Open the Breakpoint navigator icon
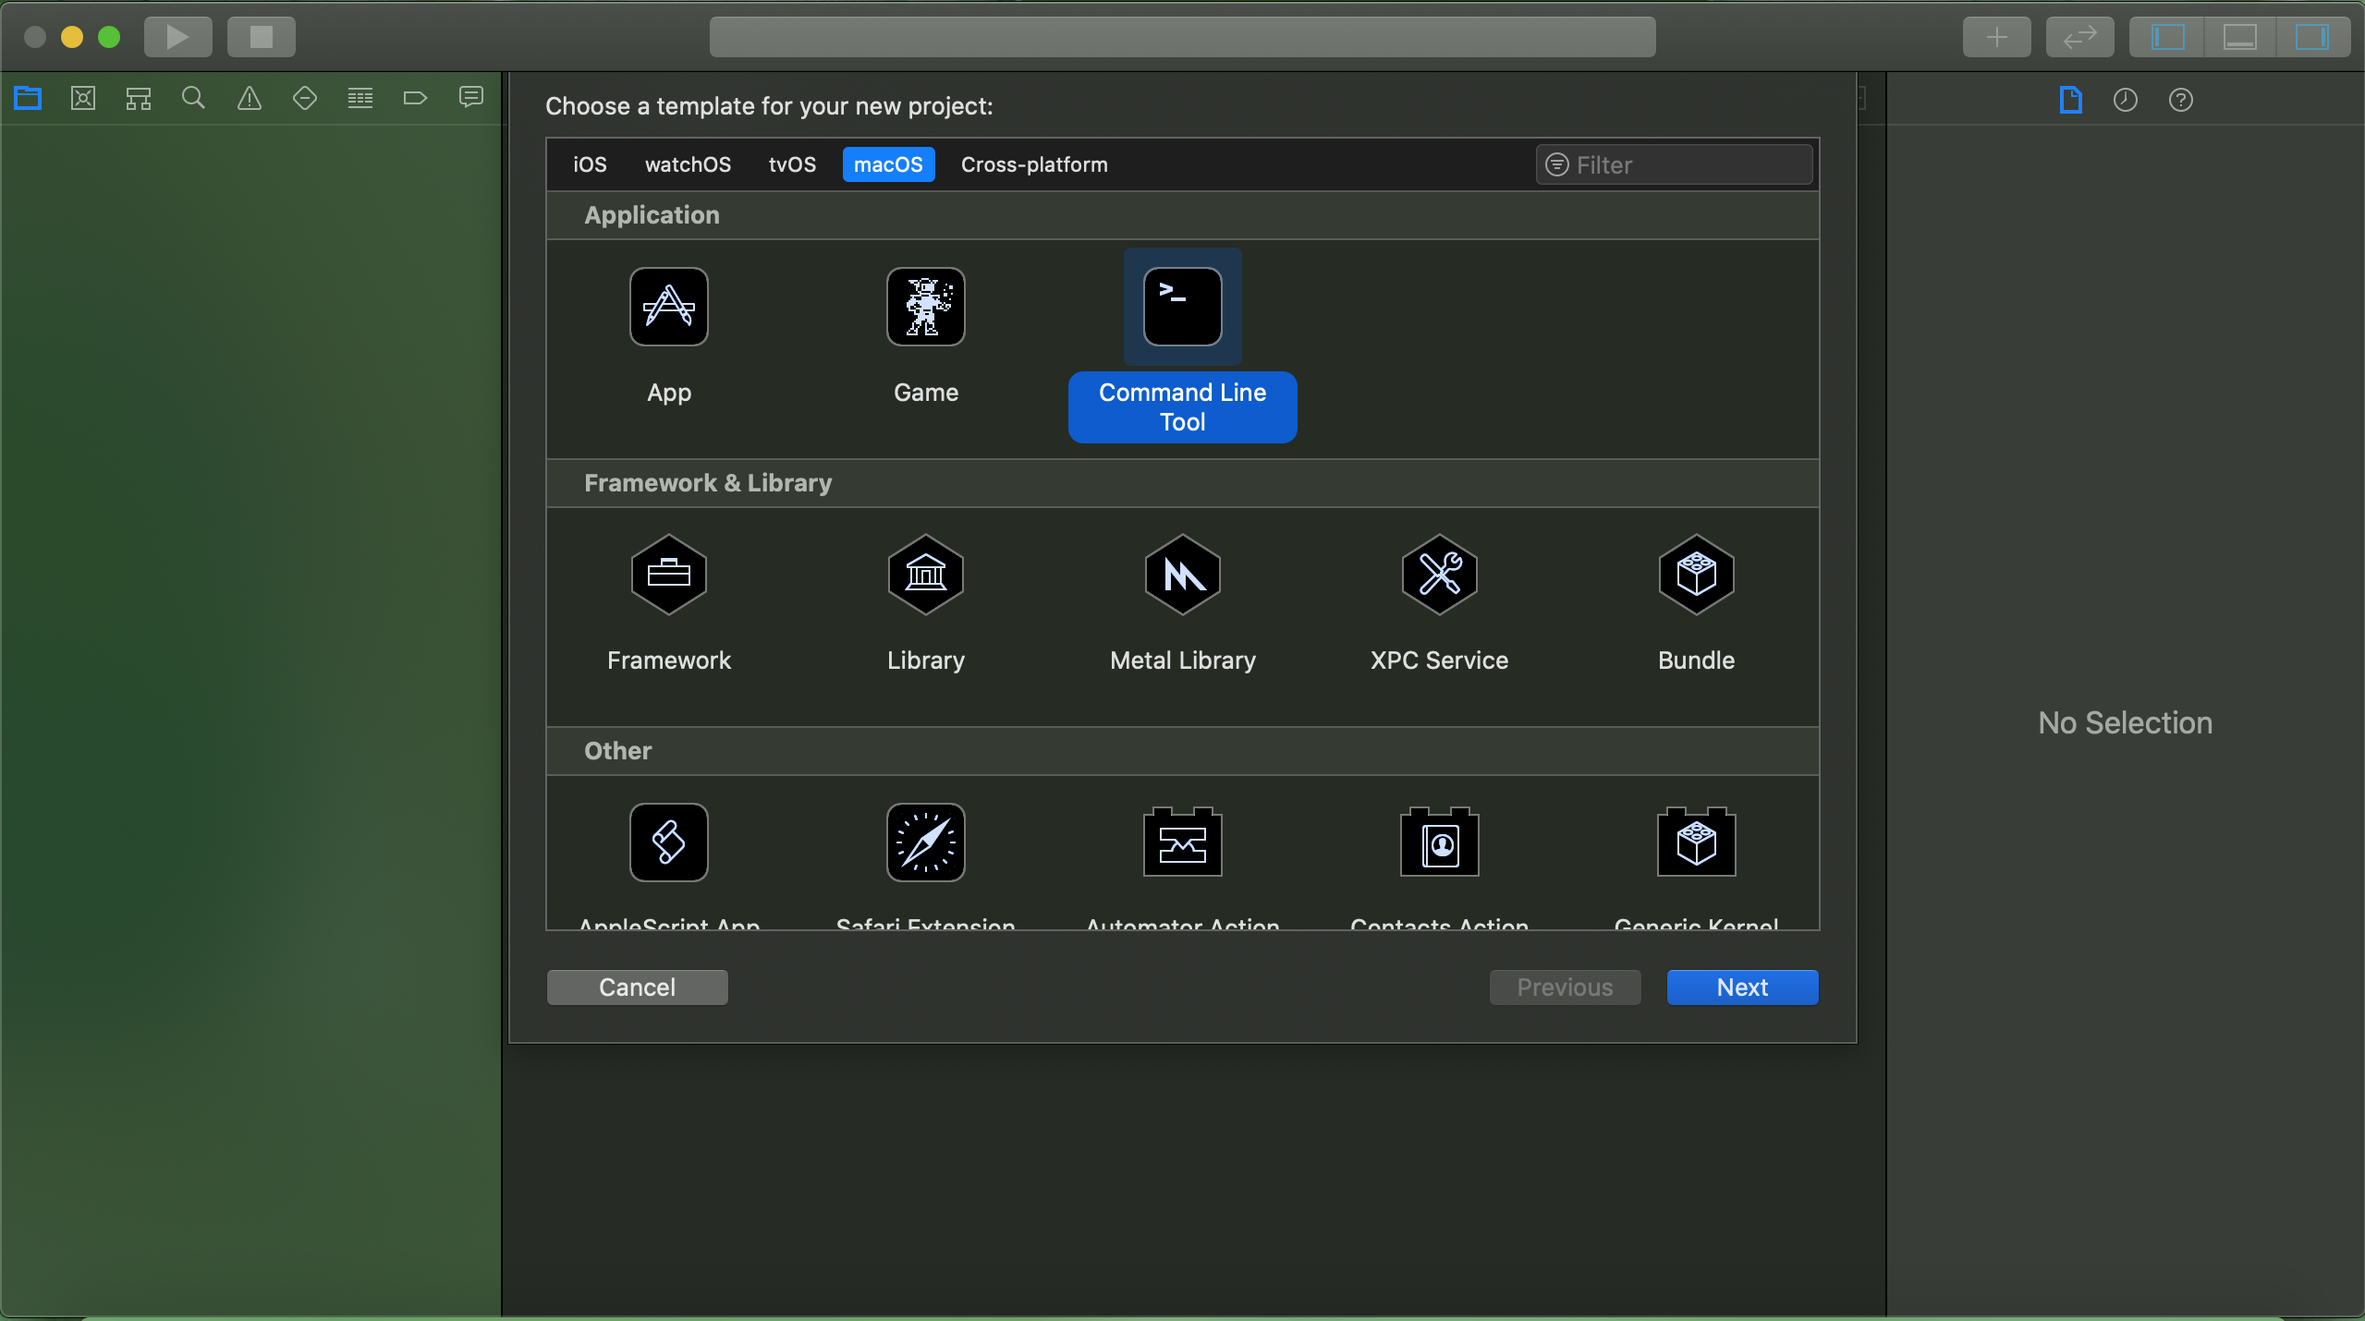Viewport: 2365px width, 1321px height. (x=416, y=98)
